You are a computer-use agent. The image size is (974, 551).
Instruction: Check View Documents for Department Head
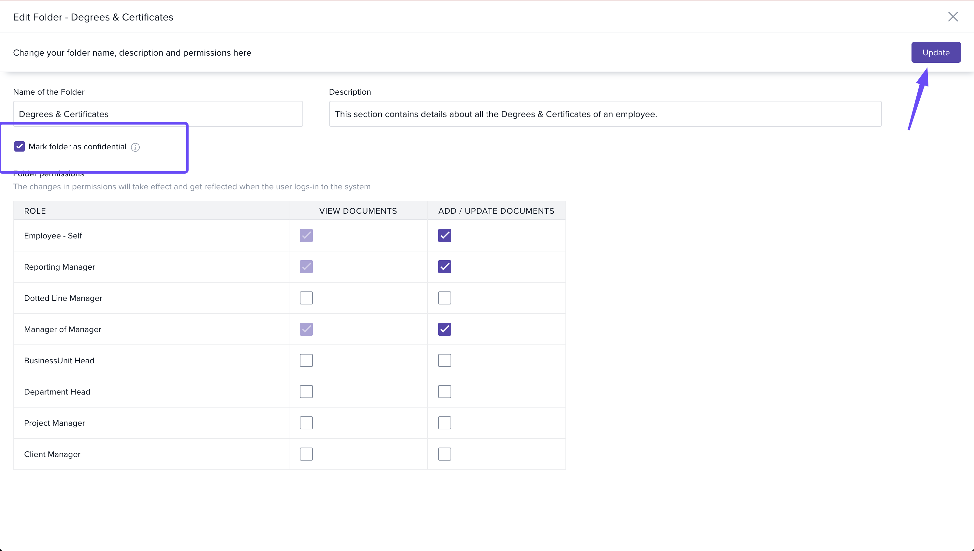(x=306, y=392)
